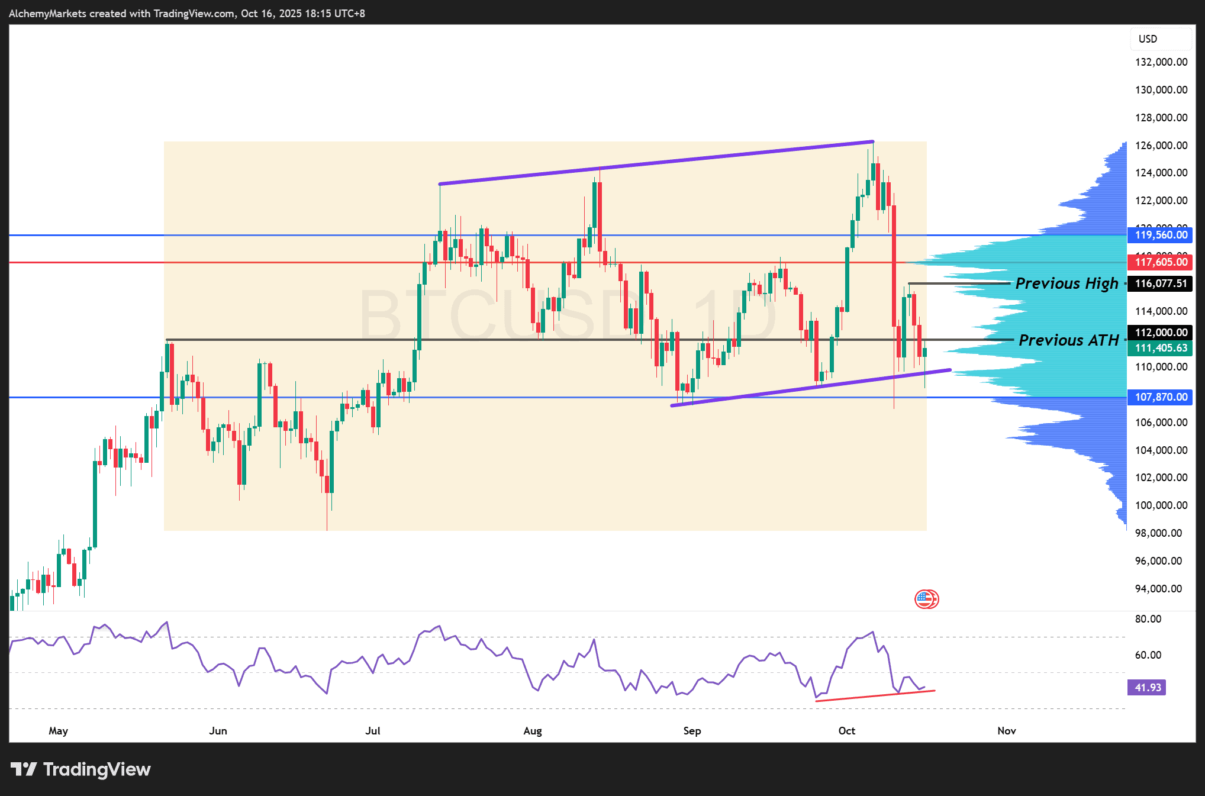Viewport: 1205px width, 796px height.
Task: Click the red 117,605.00 price label
Action: 1160,262
